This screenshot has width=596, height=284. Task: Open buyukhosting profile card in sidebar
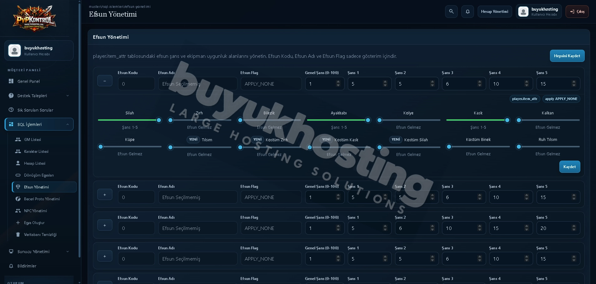point(39,50)
